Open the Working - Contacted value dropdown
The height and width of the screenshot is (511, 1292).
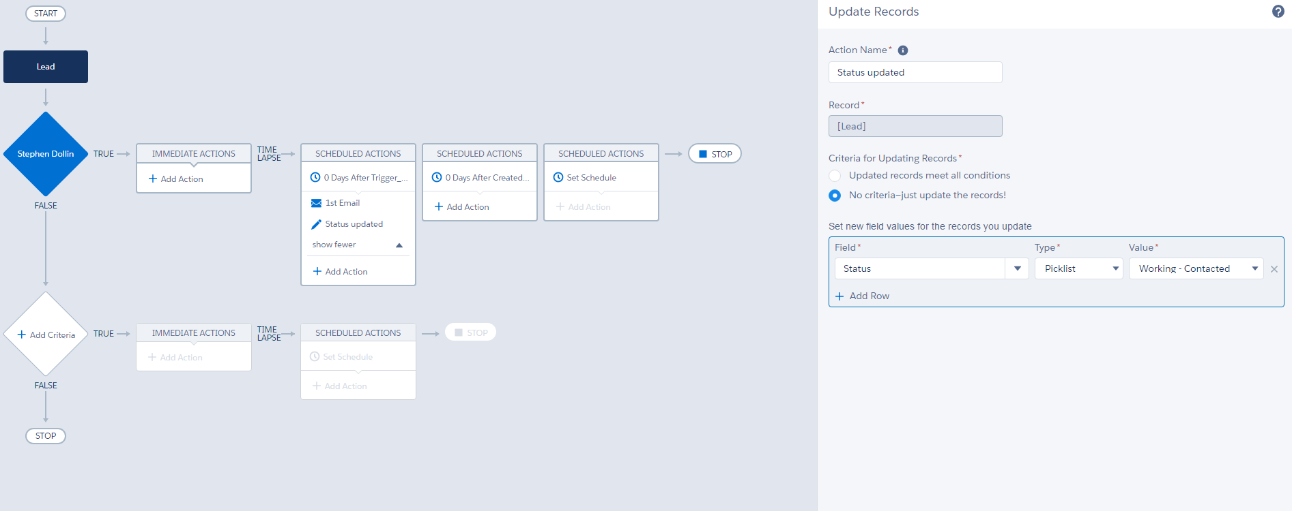[x=1196, y=268]
